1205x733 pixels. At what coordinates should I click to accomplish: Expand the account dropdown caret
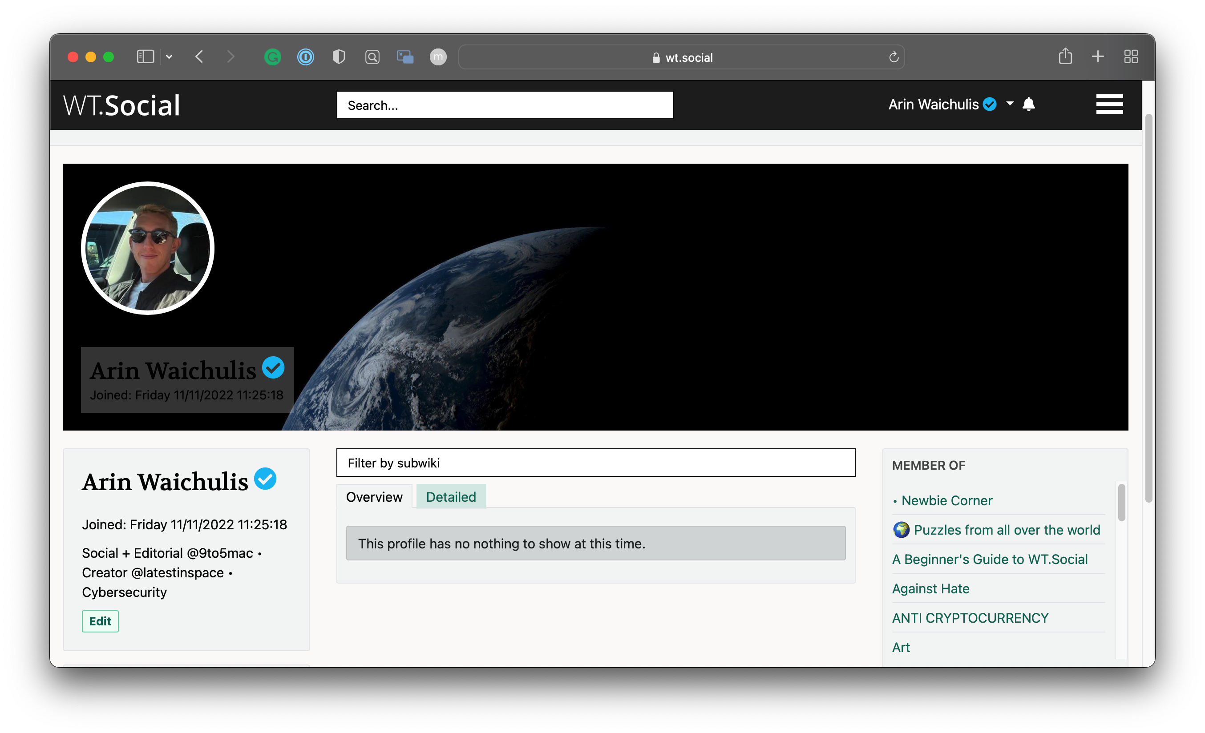point(1010,104)
